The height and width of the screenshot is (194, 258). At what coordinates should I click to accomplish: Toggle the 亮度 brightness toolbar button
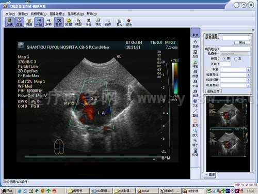coord(29,22)
